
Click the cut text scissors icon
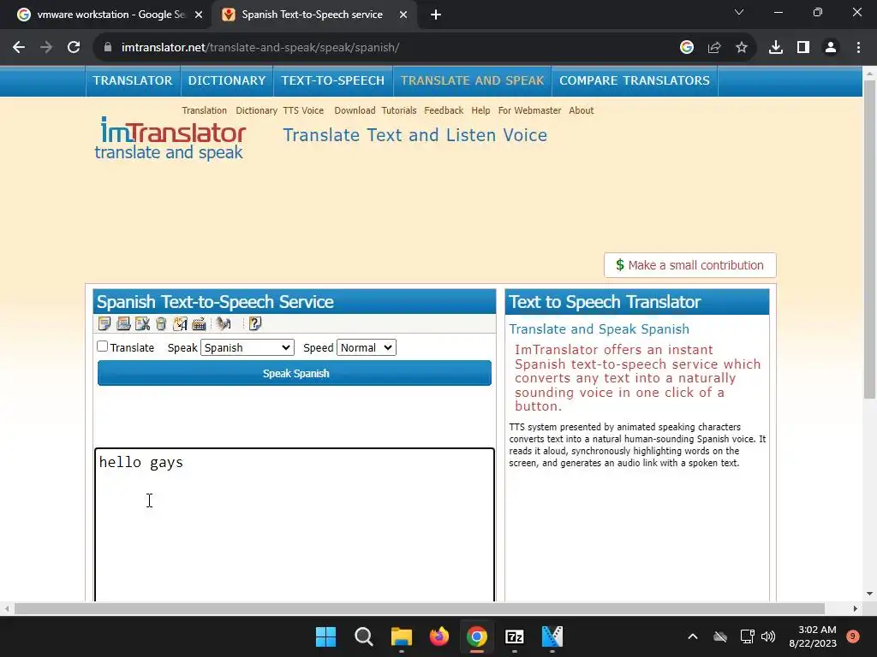143,323
